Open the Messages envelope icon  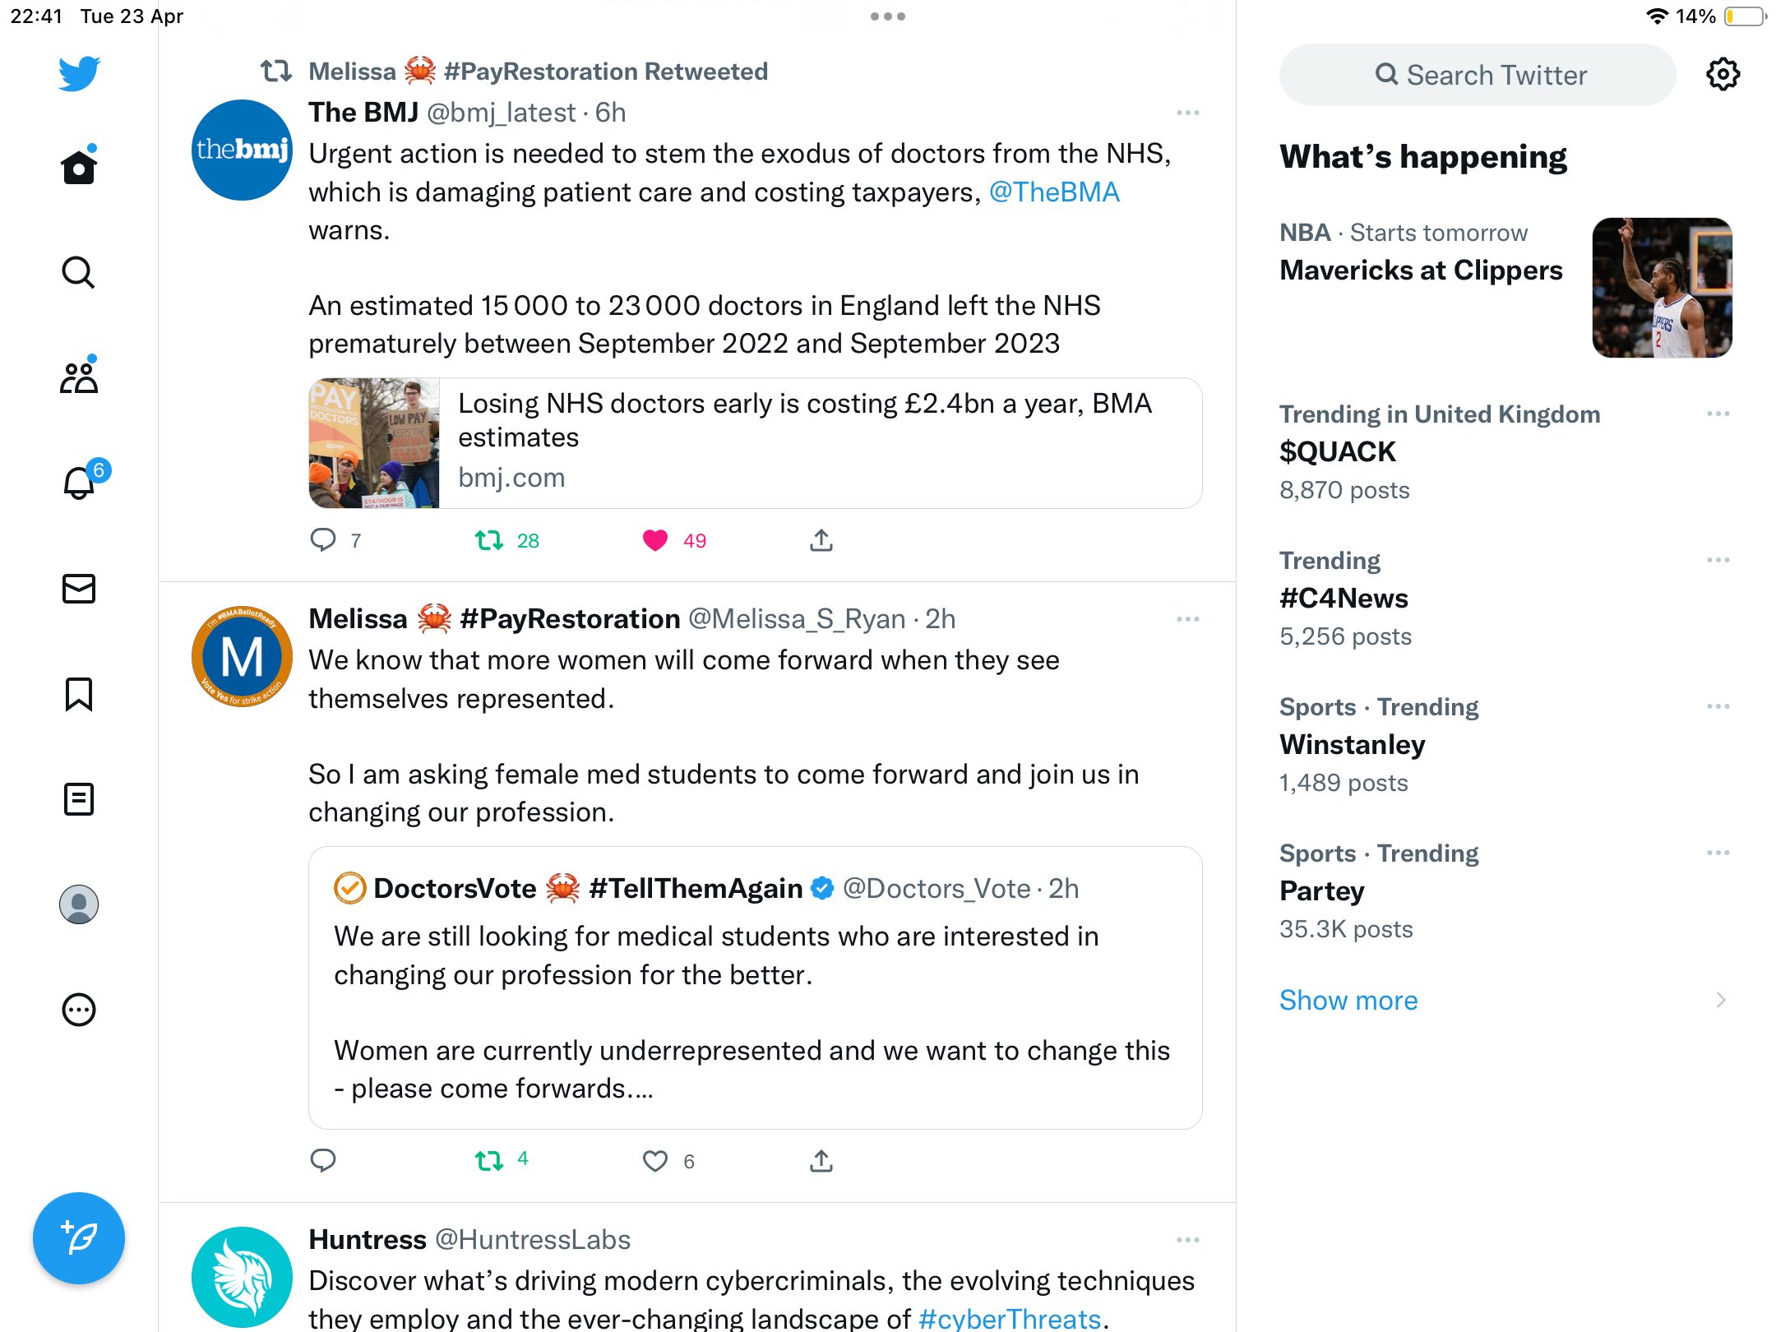tap(79, 588)
